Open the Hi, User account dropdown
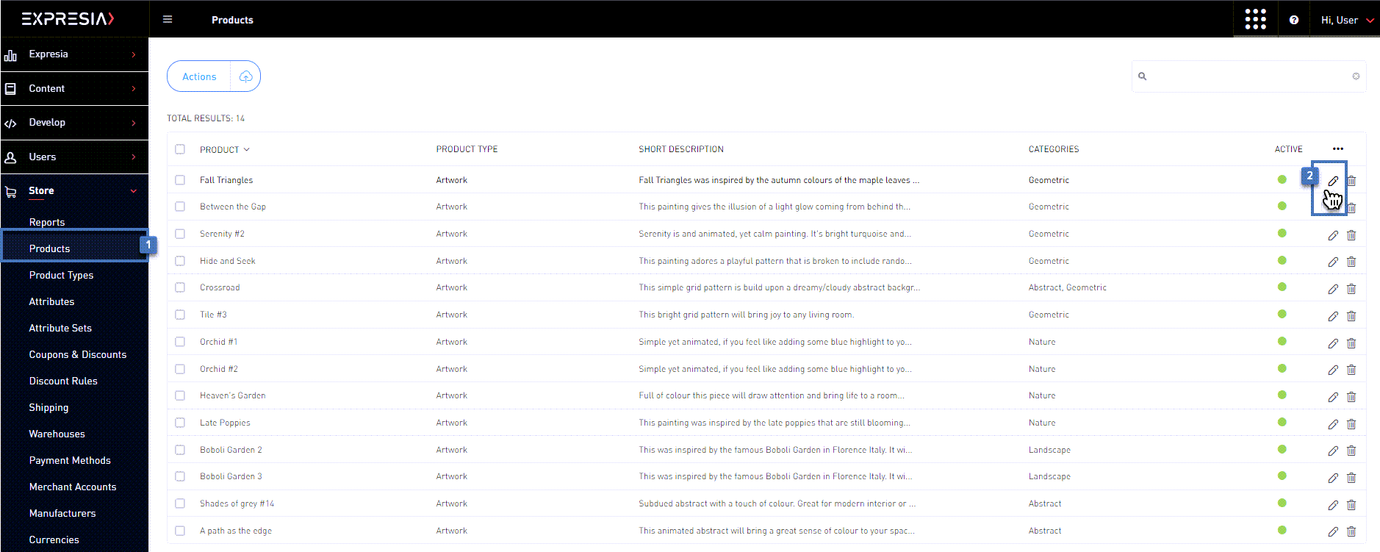 (1346, 20)
